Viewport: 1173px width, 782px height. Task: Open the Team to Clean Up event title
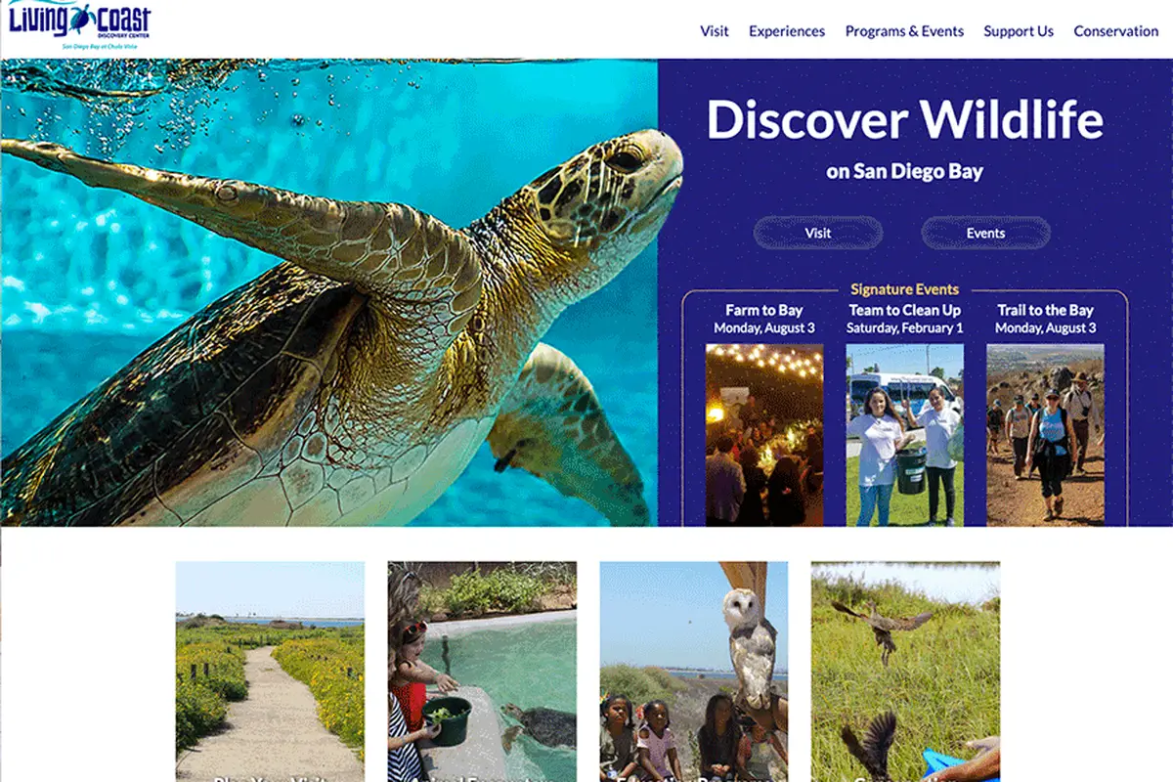[905, 310]
